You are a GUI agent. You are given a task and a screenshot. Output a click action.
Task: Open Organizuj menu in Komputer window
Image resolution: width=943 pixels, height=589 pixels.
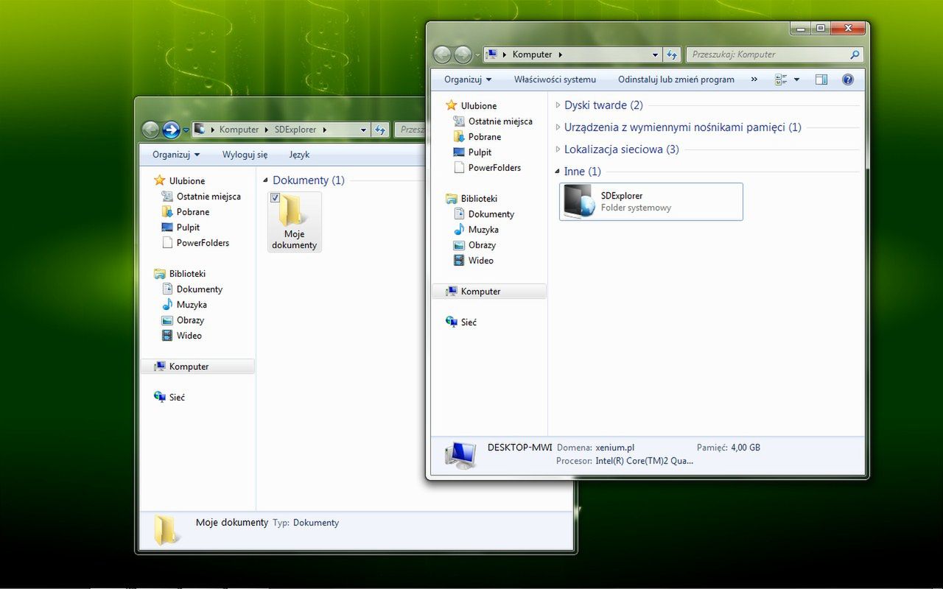pos(468,80)
